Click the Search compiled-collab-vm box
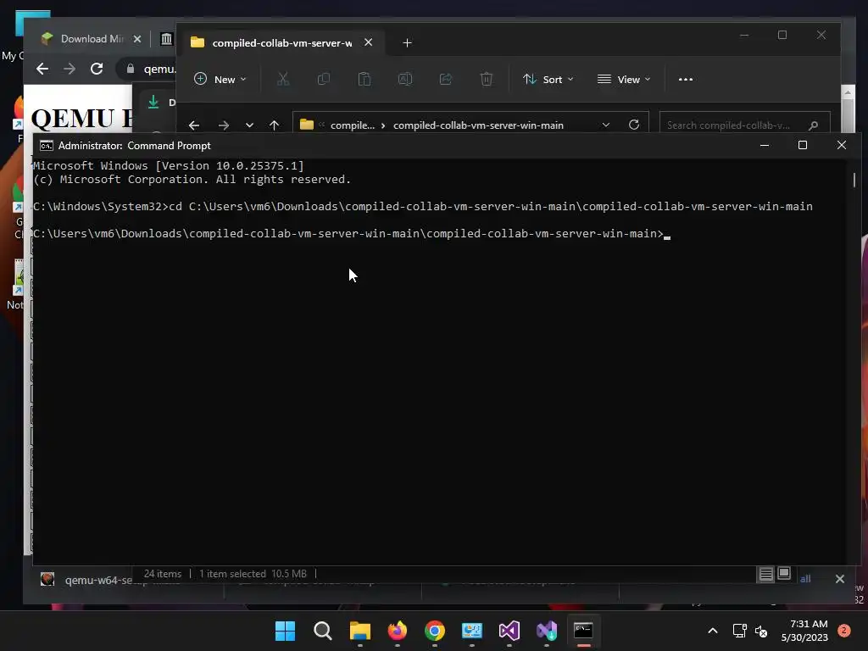868x651 pixels. (744, 125)
